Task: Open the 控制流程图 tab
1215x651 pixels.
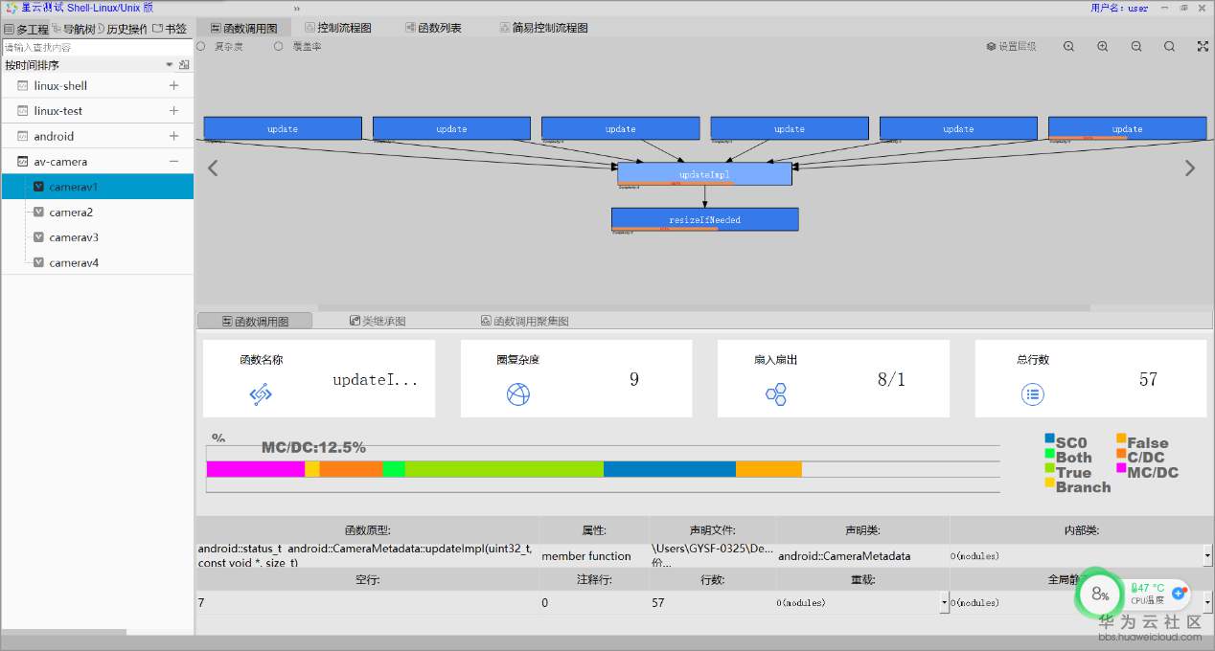Action: point(338,28)
